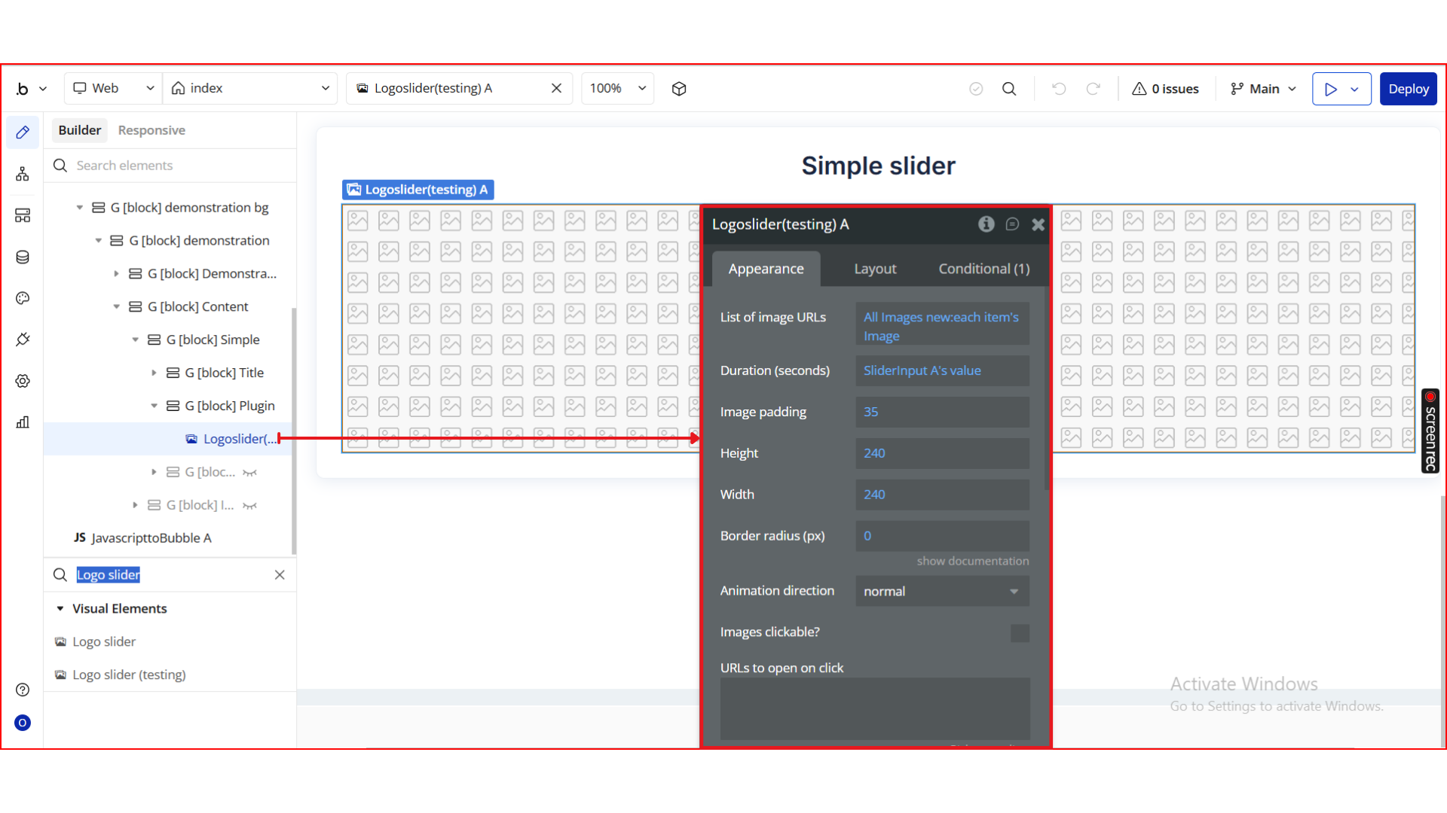Open the Logs chart icon
The image size is (1447, 813).
[23, 422]
